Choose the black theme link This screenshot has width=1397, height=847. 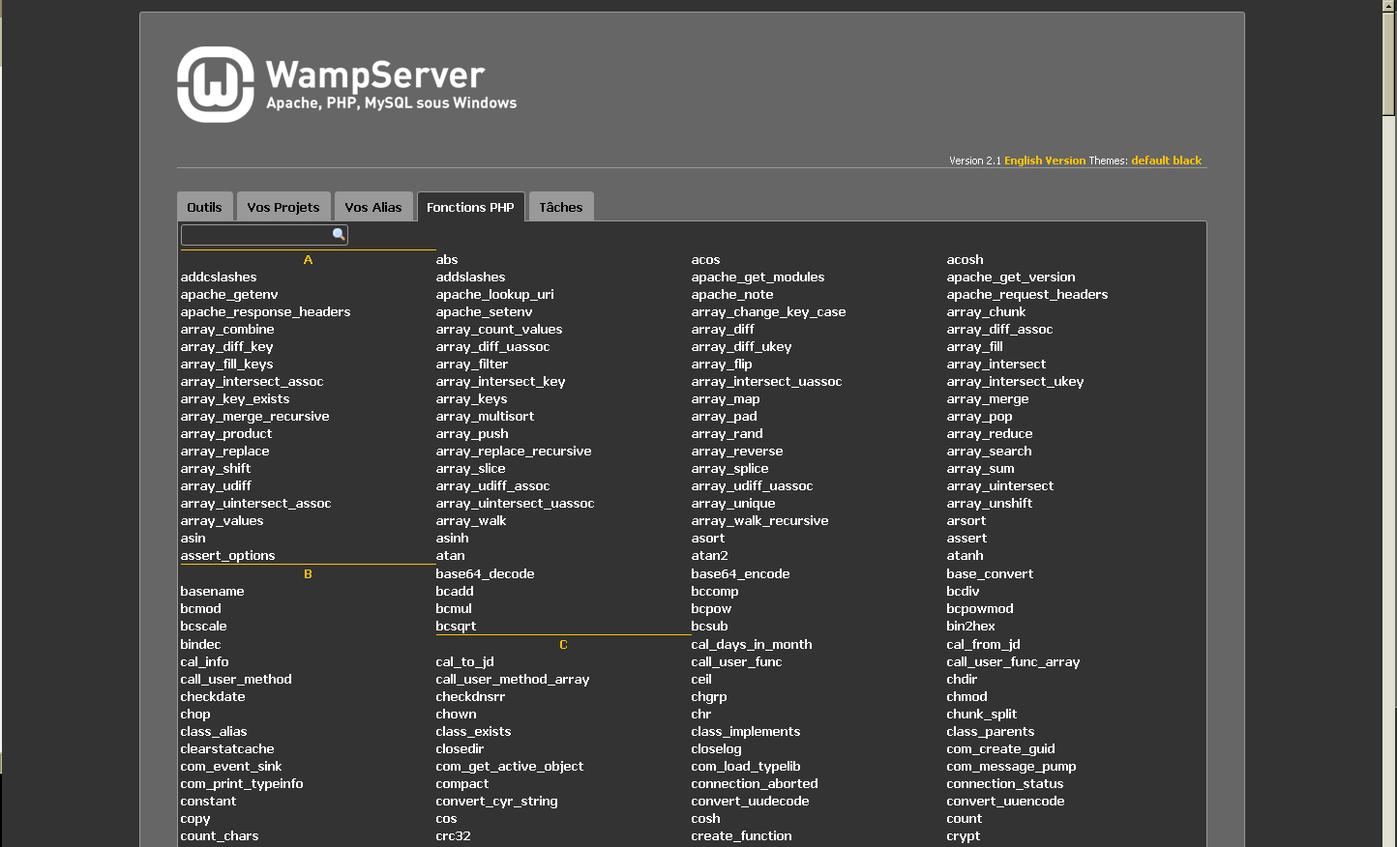(1187, 161)
